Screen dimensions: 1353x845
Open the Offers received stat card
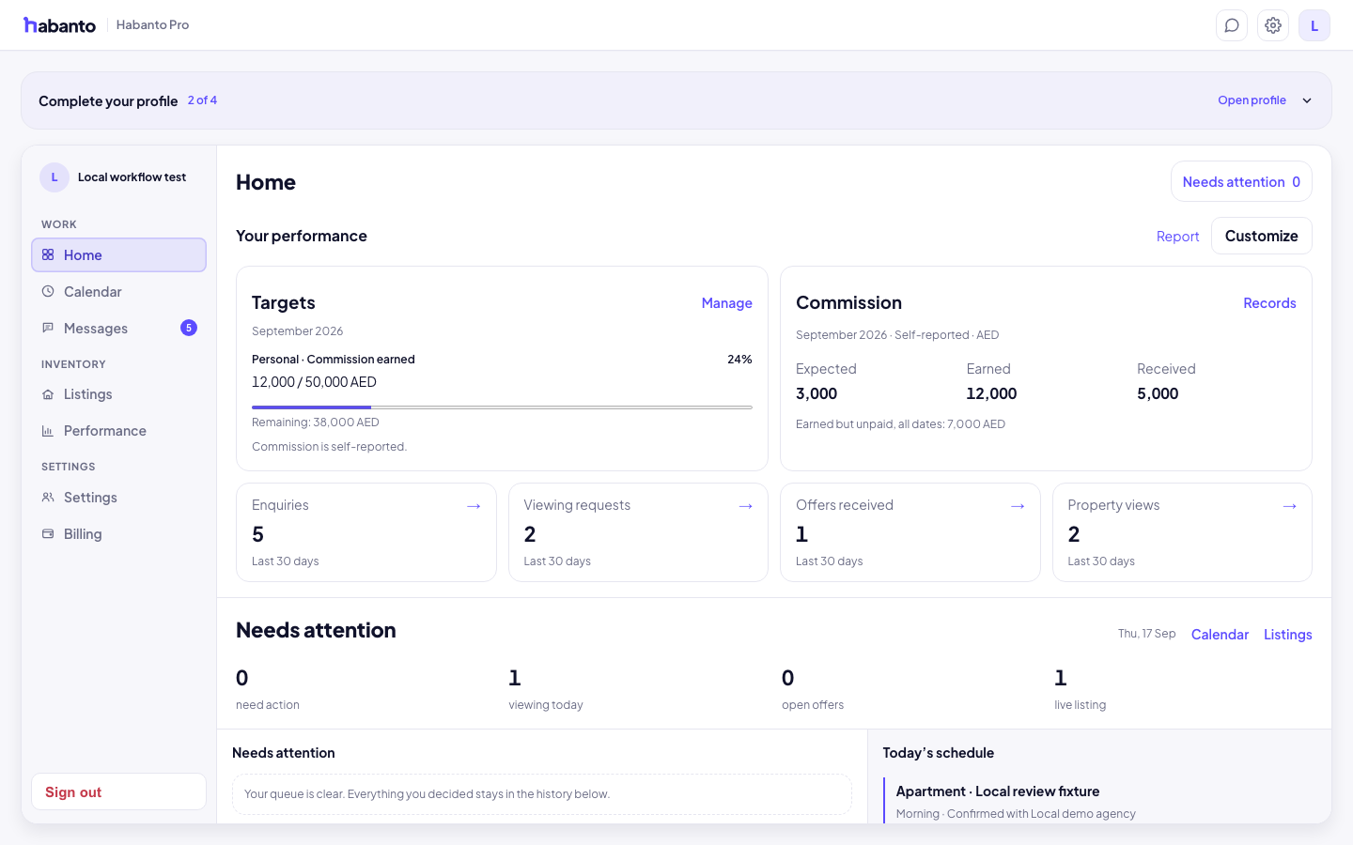pyautogui.click(x=910, y=532)
